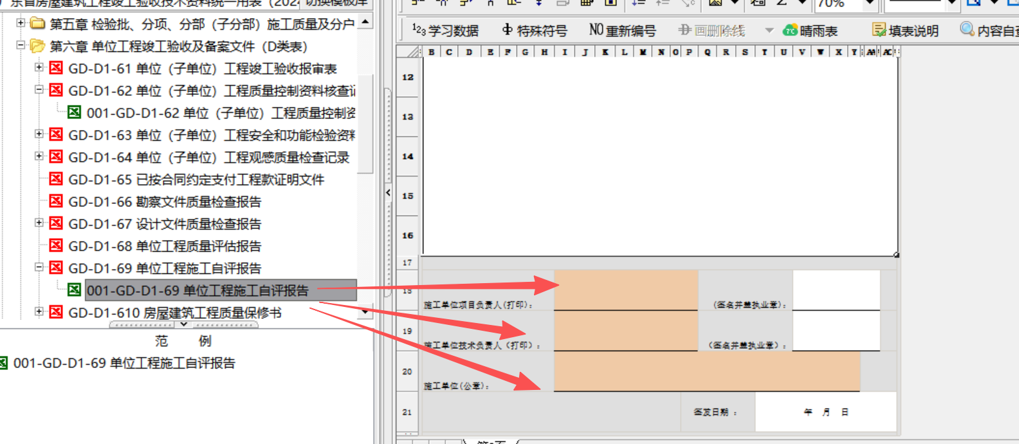This screenshot has width=1019, height=444.
Task: Click the red form icon of GD-D1-62
Action: [57, 90]
